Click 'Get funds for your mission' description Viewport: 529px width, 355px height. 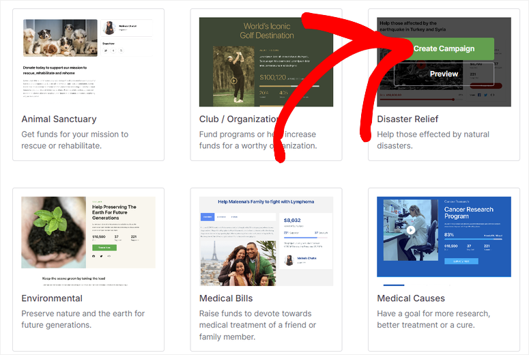click(75, 140)
